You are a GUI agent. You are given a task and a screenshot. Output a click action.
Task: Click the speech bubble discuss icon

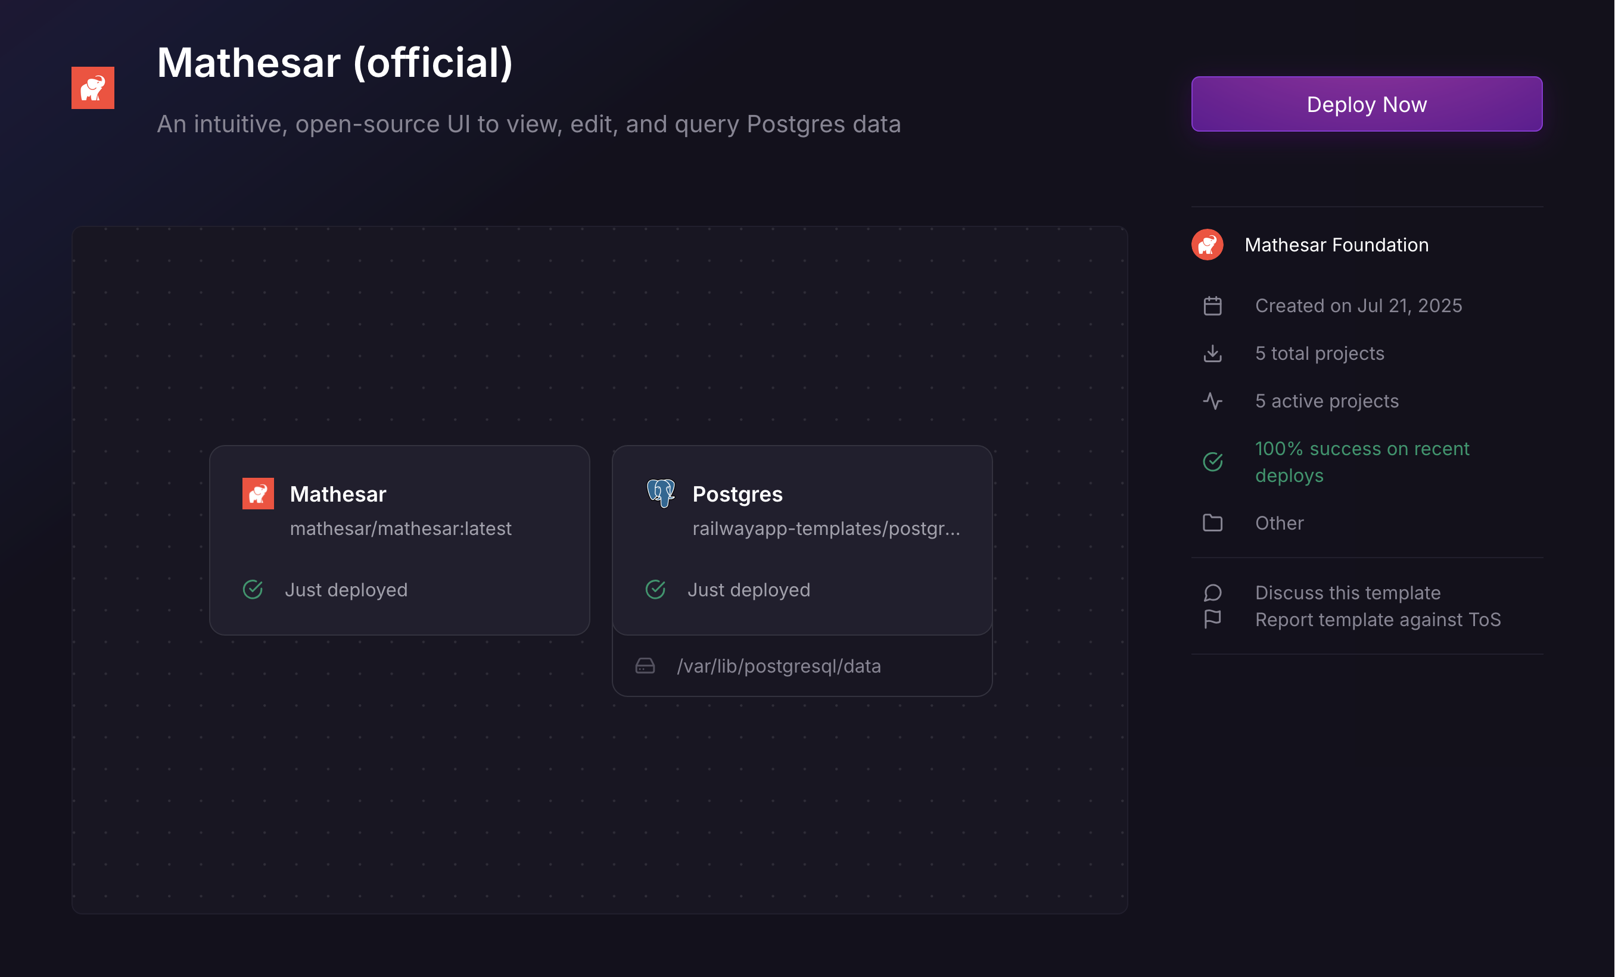pyautogui.click(x=1212, y=593)
